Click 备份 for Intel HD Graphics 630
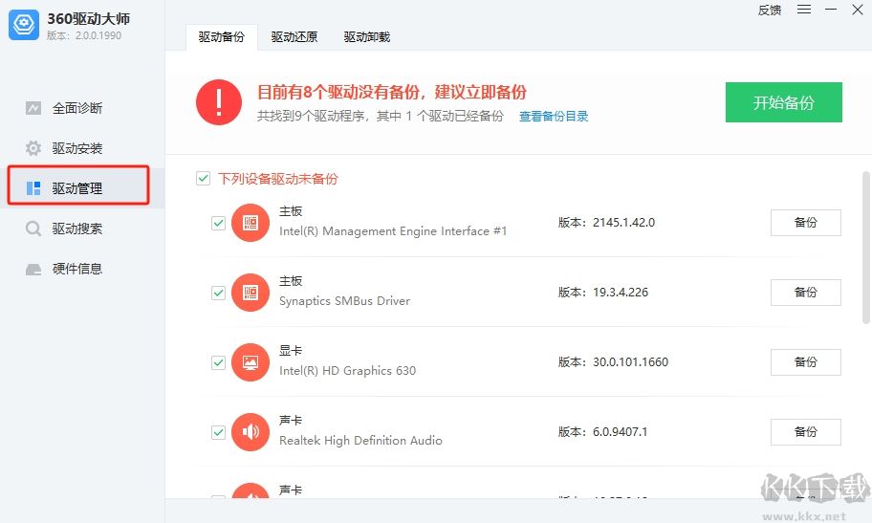The height and width of the screenshot is (523, 872). [x=805, y=362]
